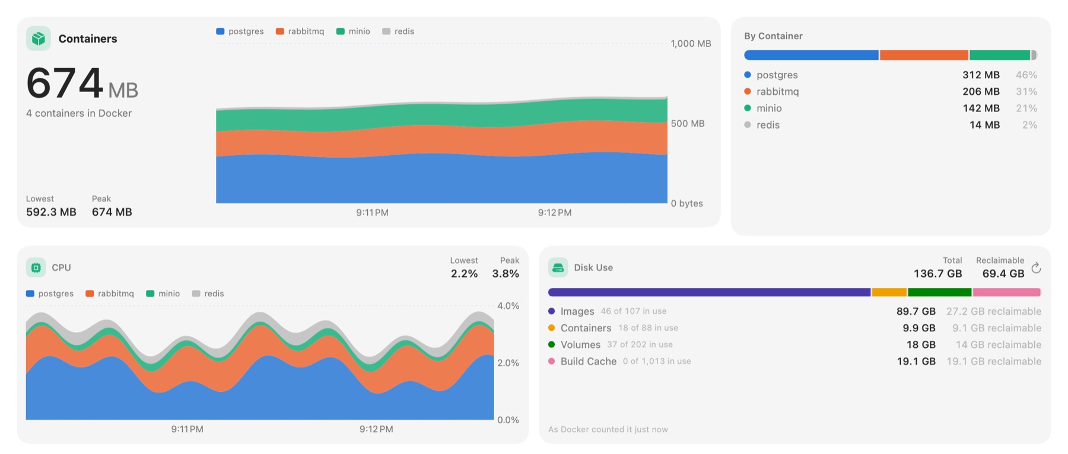Click the green Containers cube icon

pyautogui.click(x=39, y=39)
